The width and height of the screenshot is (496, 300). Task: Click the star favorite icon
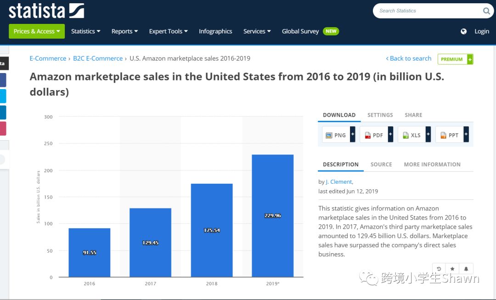[453, 269]
